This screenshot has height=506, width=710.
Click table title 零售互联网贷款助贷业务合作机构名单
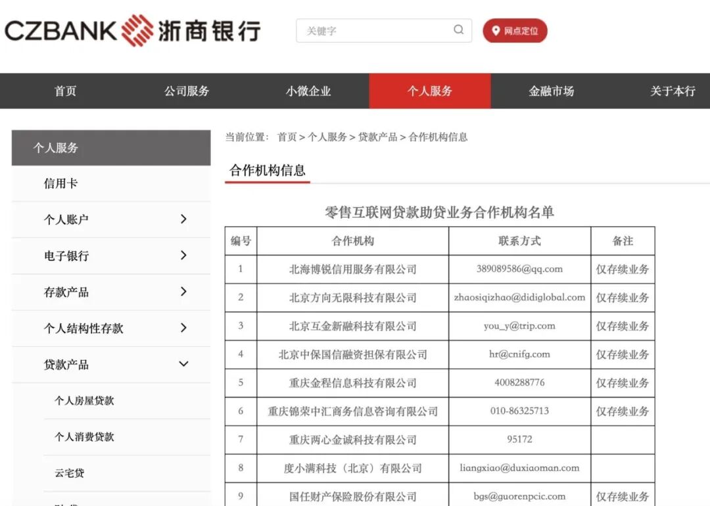click(x=439, y=212)
